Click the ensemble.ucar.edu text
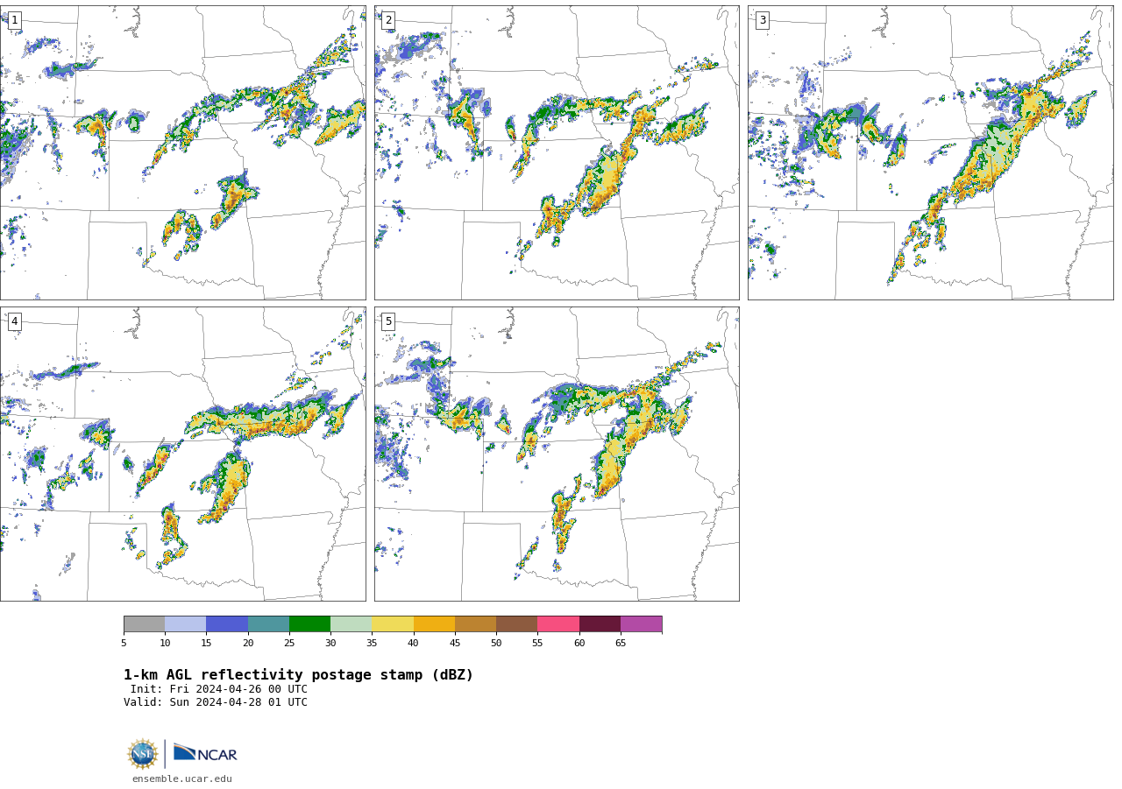Viewport: 1122px width, 789px height. (x=182, y=778)
